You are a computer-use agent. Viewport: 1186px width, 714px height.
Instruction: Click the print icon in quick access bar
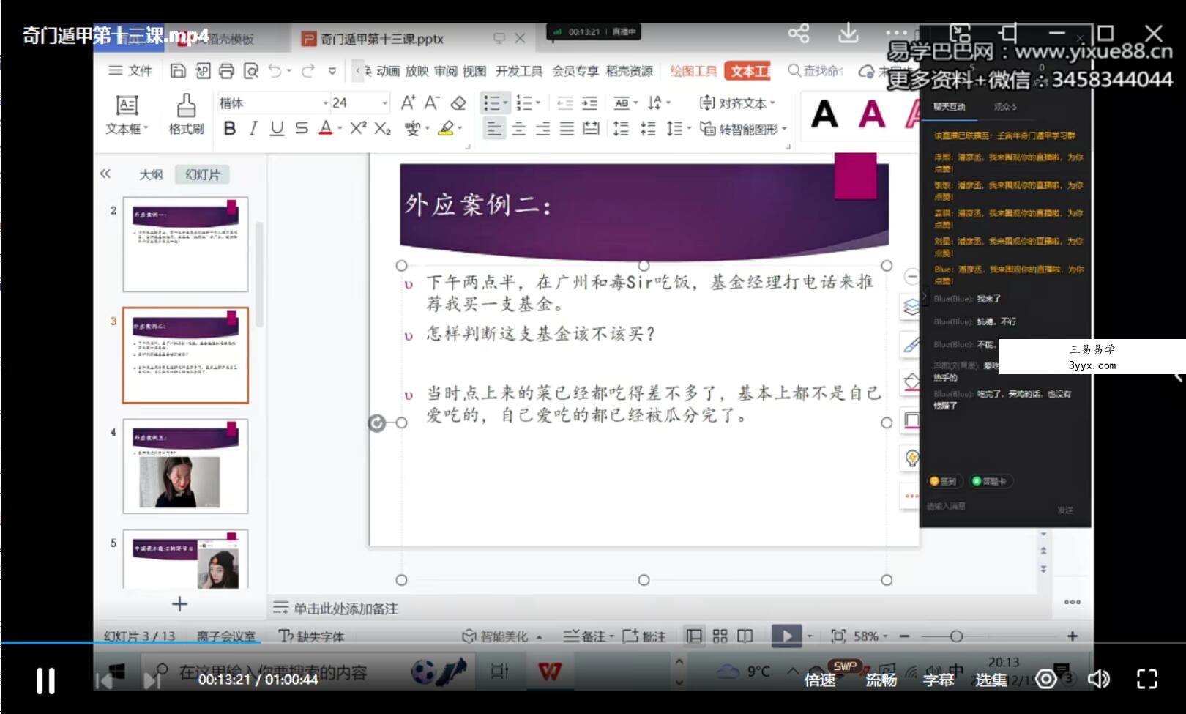[x=226, y=70]
